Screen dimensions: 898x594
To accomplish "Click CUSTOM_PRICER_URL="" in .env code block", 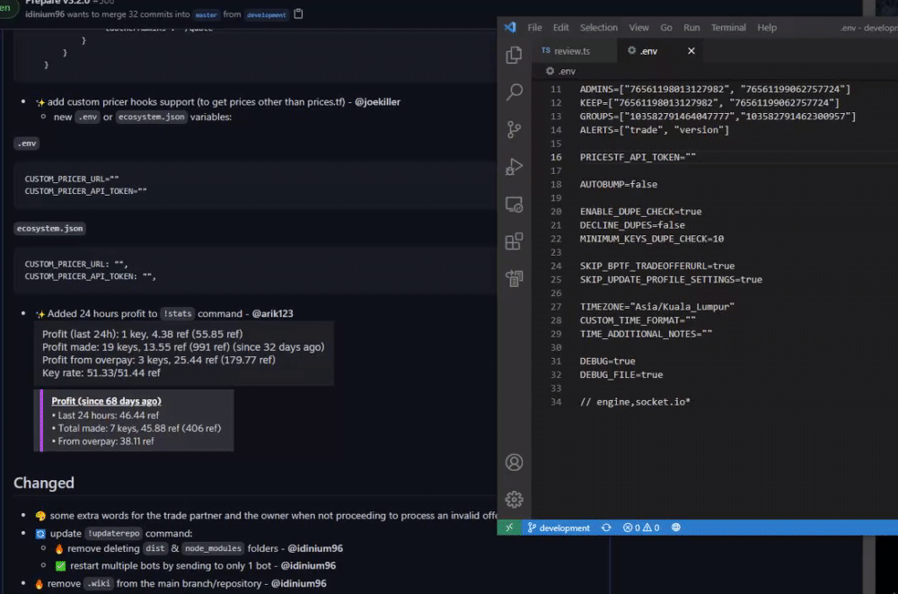I will (x=72, y=179).
